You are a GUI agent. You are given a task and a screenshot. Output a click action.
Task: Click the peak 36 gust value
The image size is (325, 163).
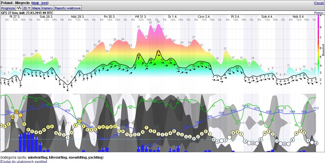pyautogui.click(x=158, y=22)
